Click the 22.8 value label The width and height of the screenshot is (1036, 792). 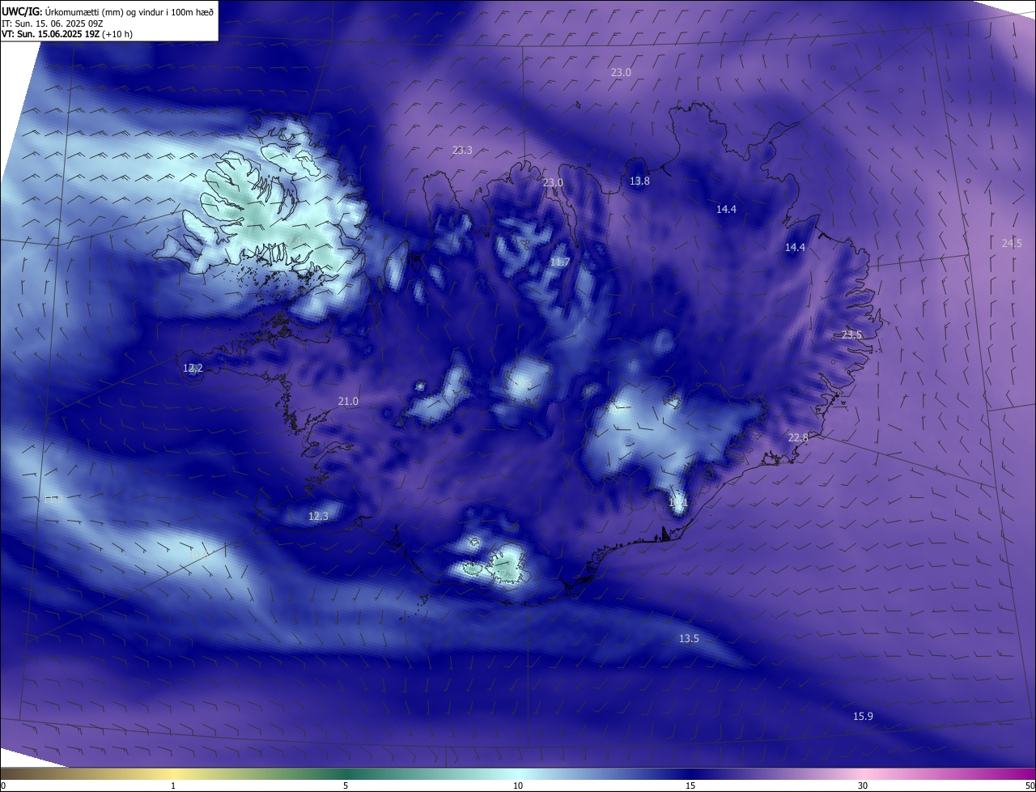(x=798, y=438)
